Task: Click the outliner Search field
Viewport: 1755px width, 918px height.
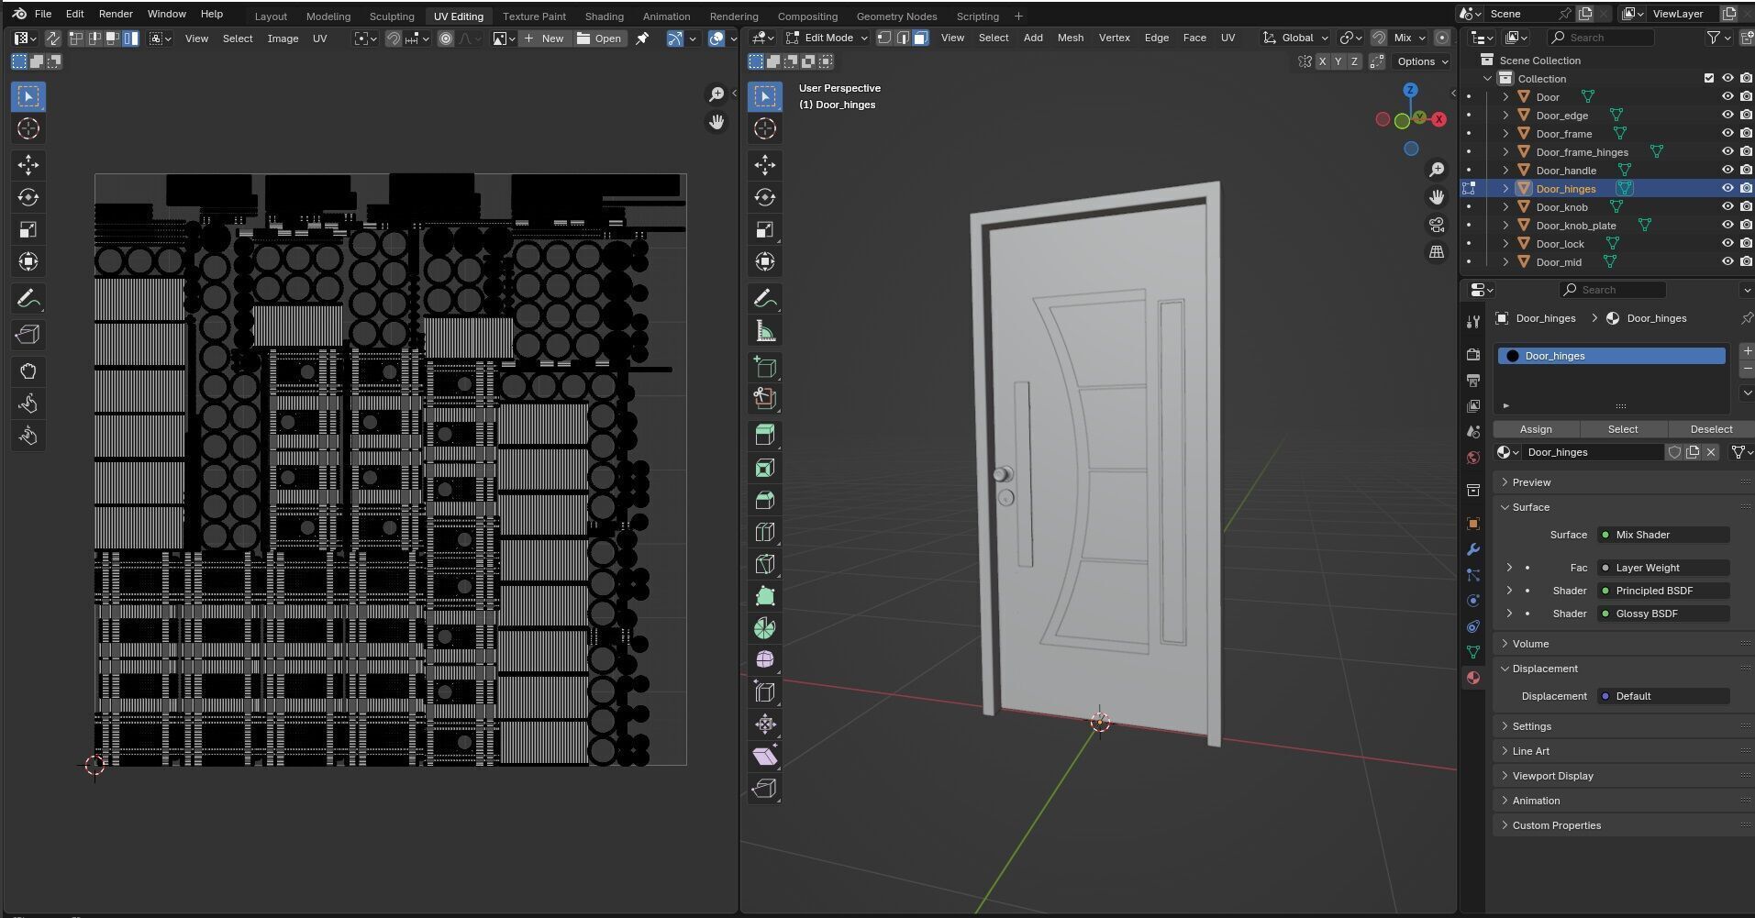Action: (1600, 38)
